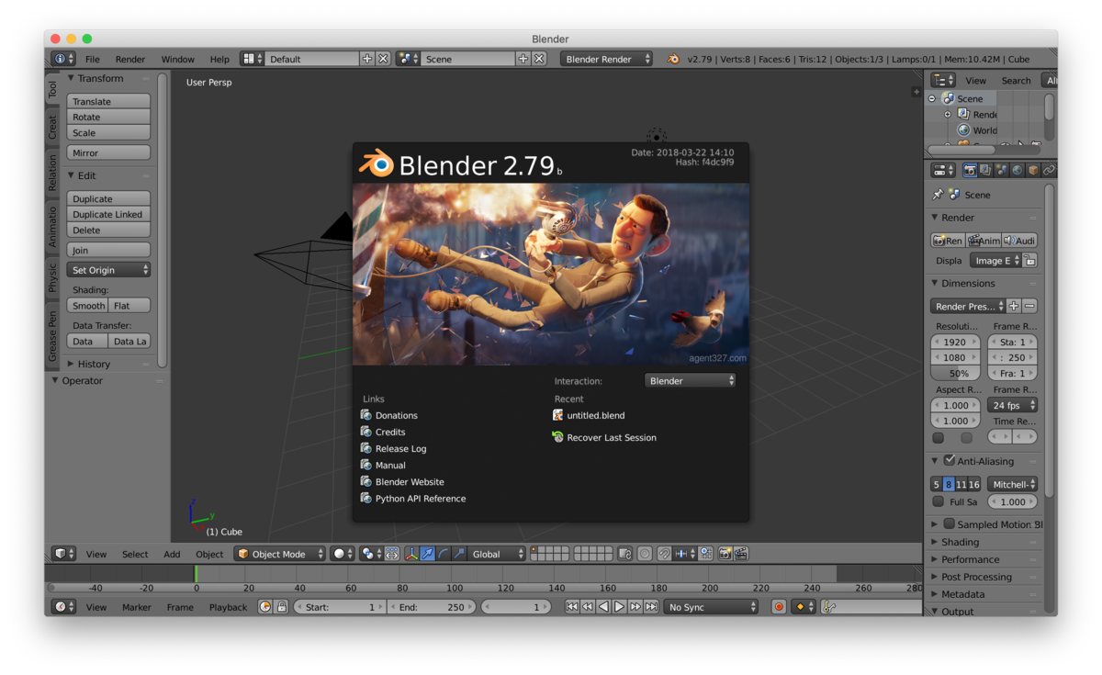Click the Resolution X 1920 field
This screenshot has height=675, width=1102.
[x=955, y=342]
